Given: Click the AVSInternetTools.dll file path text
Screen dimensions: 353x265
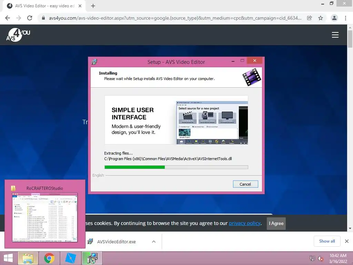Looking at the screenshot, I should point(168,159).
